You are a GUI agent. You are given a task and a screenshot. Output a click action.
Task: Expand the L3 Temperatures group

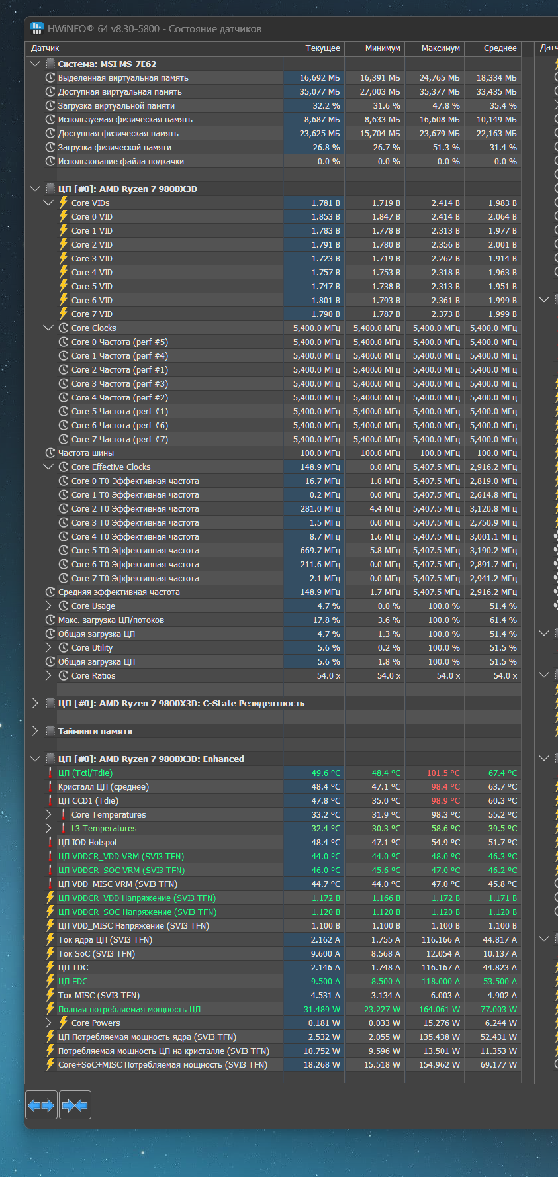tap(48, 828)
